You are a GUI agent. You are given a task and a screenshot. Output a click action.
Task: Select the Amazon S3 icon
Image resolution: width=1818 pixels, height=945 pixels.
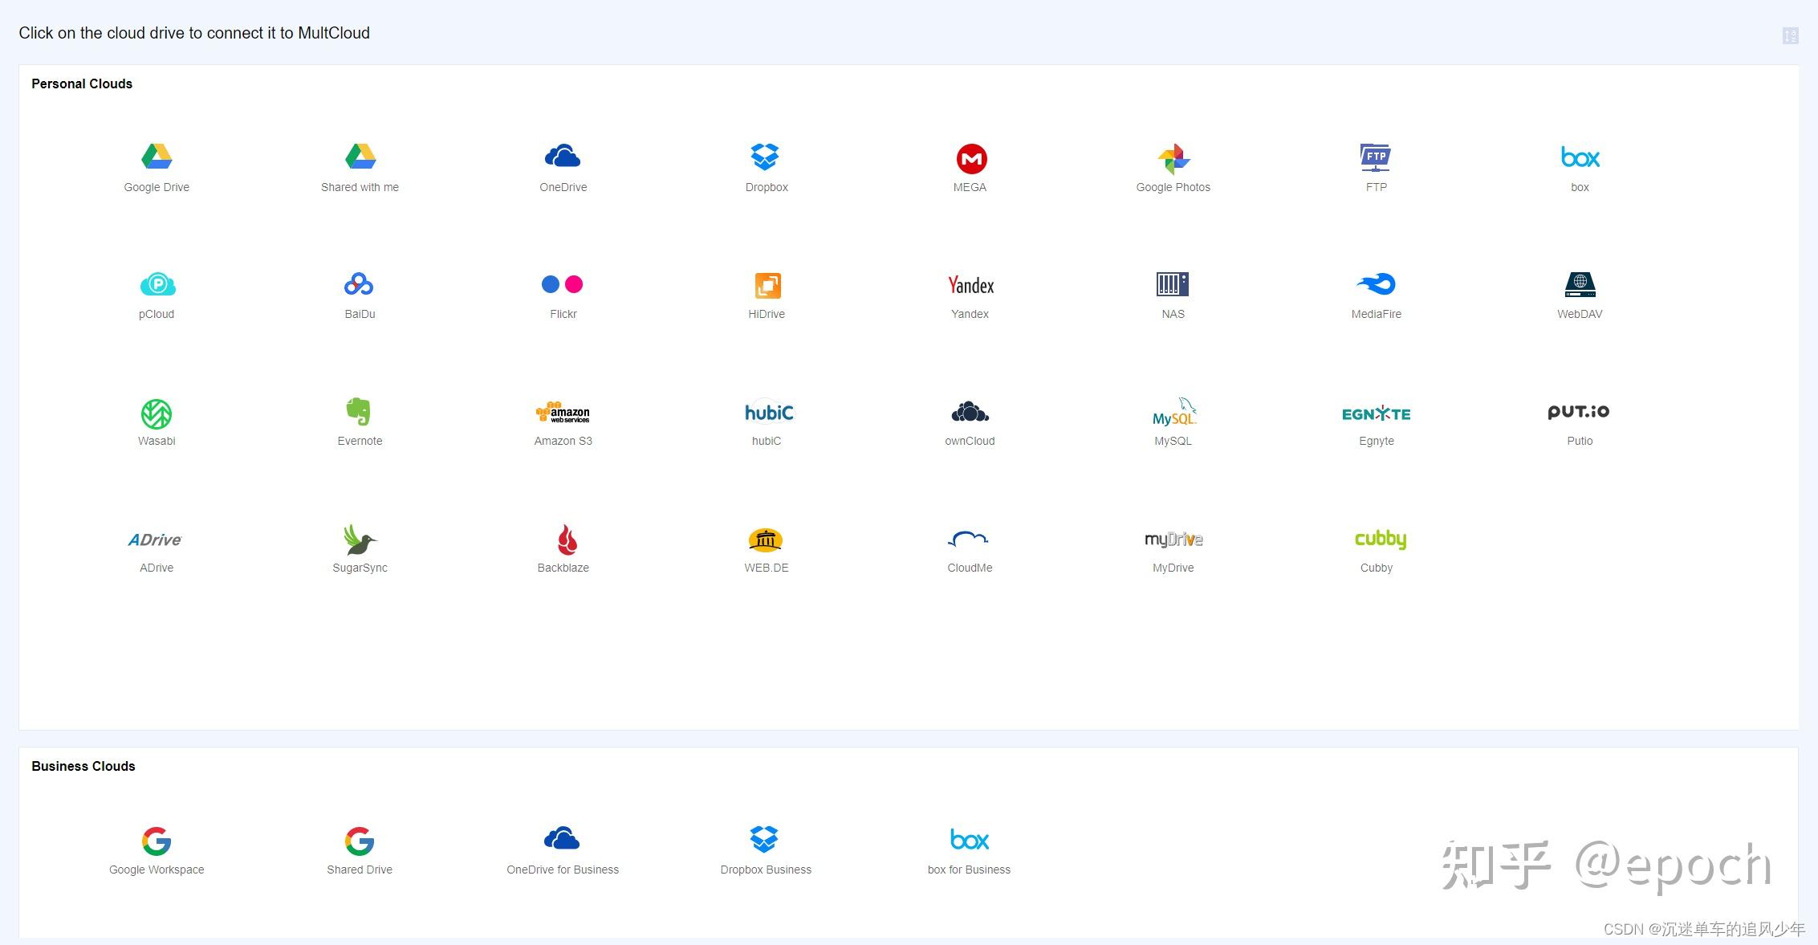pyautogui.click(x=563, y=413)
